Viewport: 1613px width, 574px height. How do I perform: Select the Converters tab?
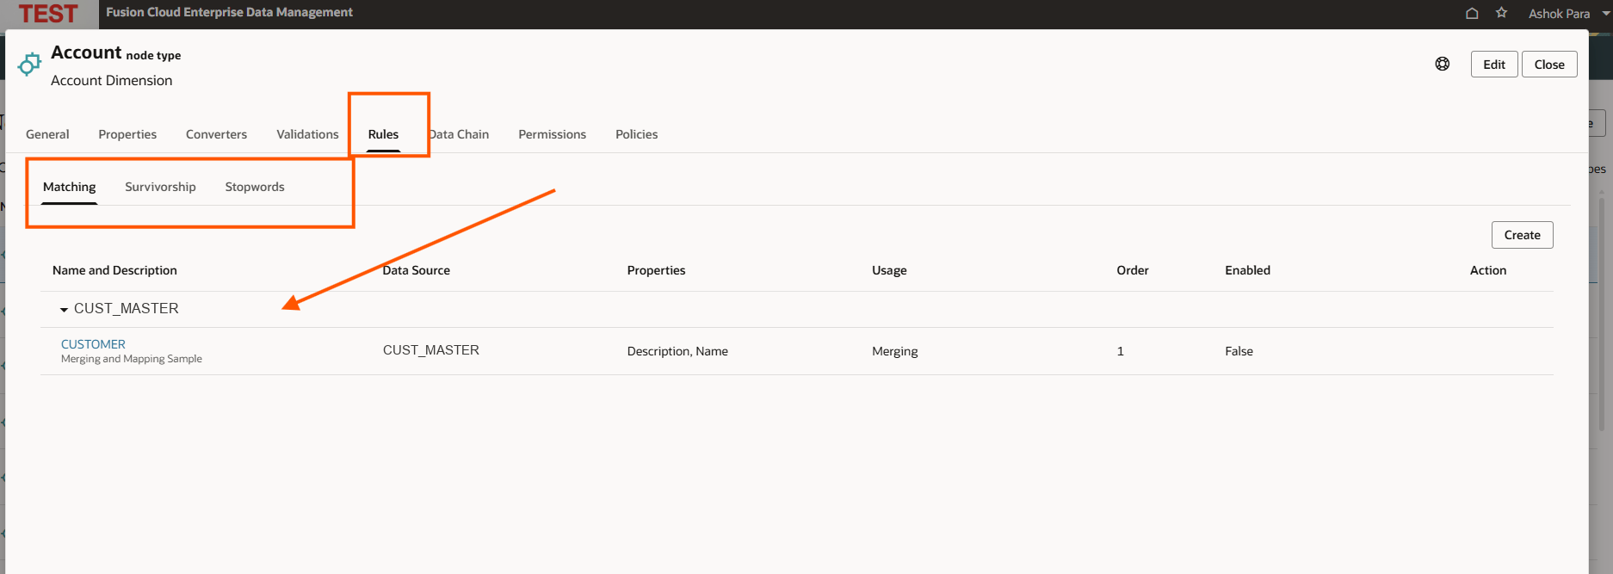(x=216, y=134)
